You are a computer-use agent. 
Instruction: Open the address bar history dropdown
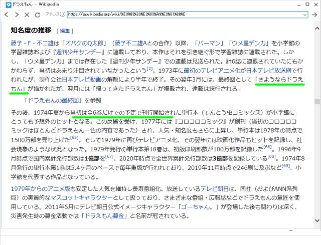pos(305,15)
